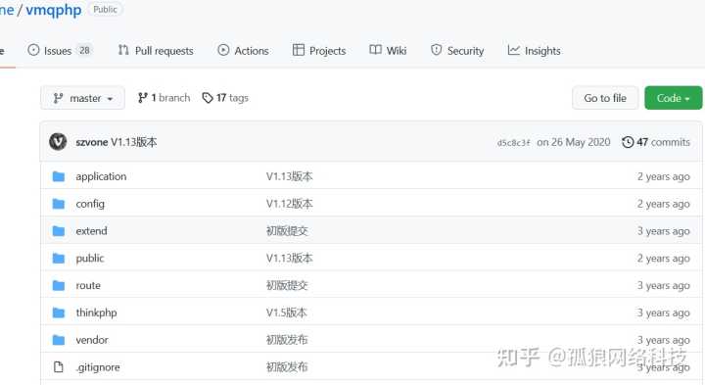This screenshot has height=385, width=705.
Task: Expand the green Code dropdown button
Action: pos(673,98)
